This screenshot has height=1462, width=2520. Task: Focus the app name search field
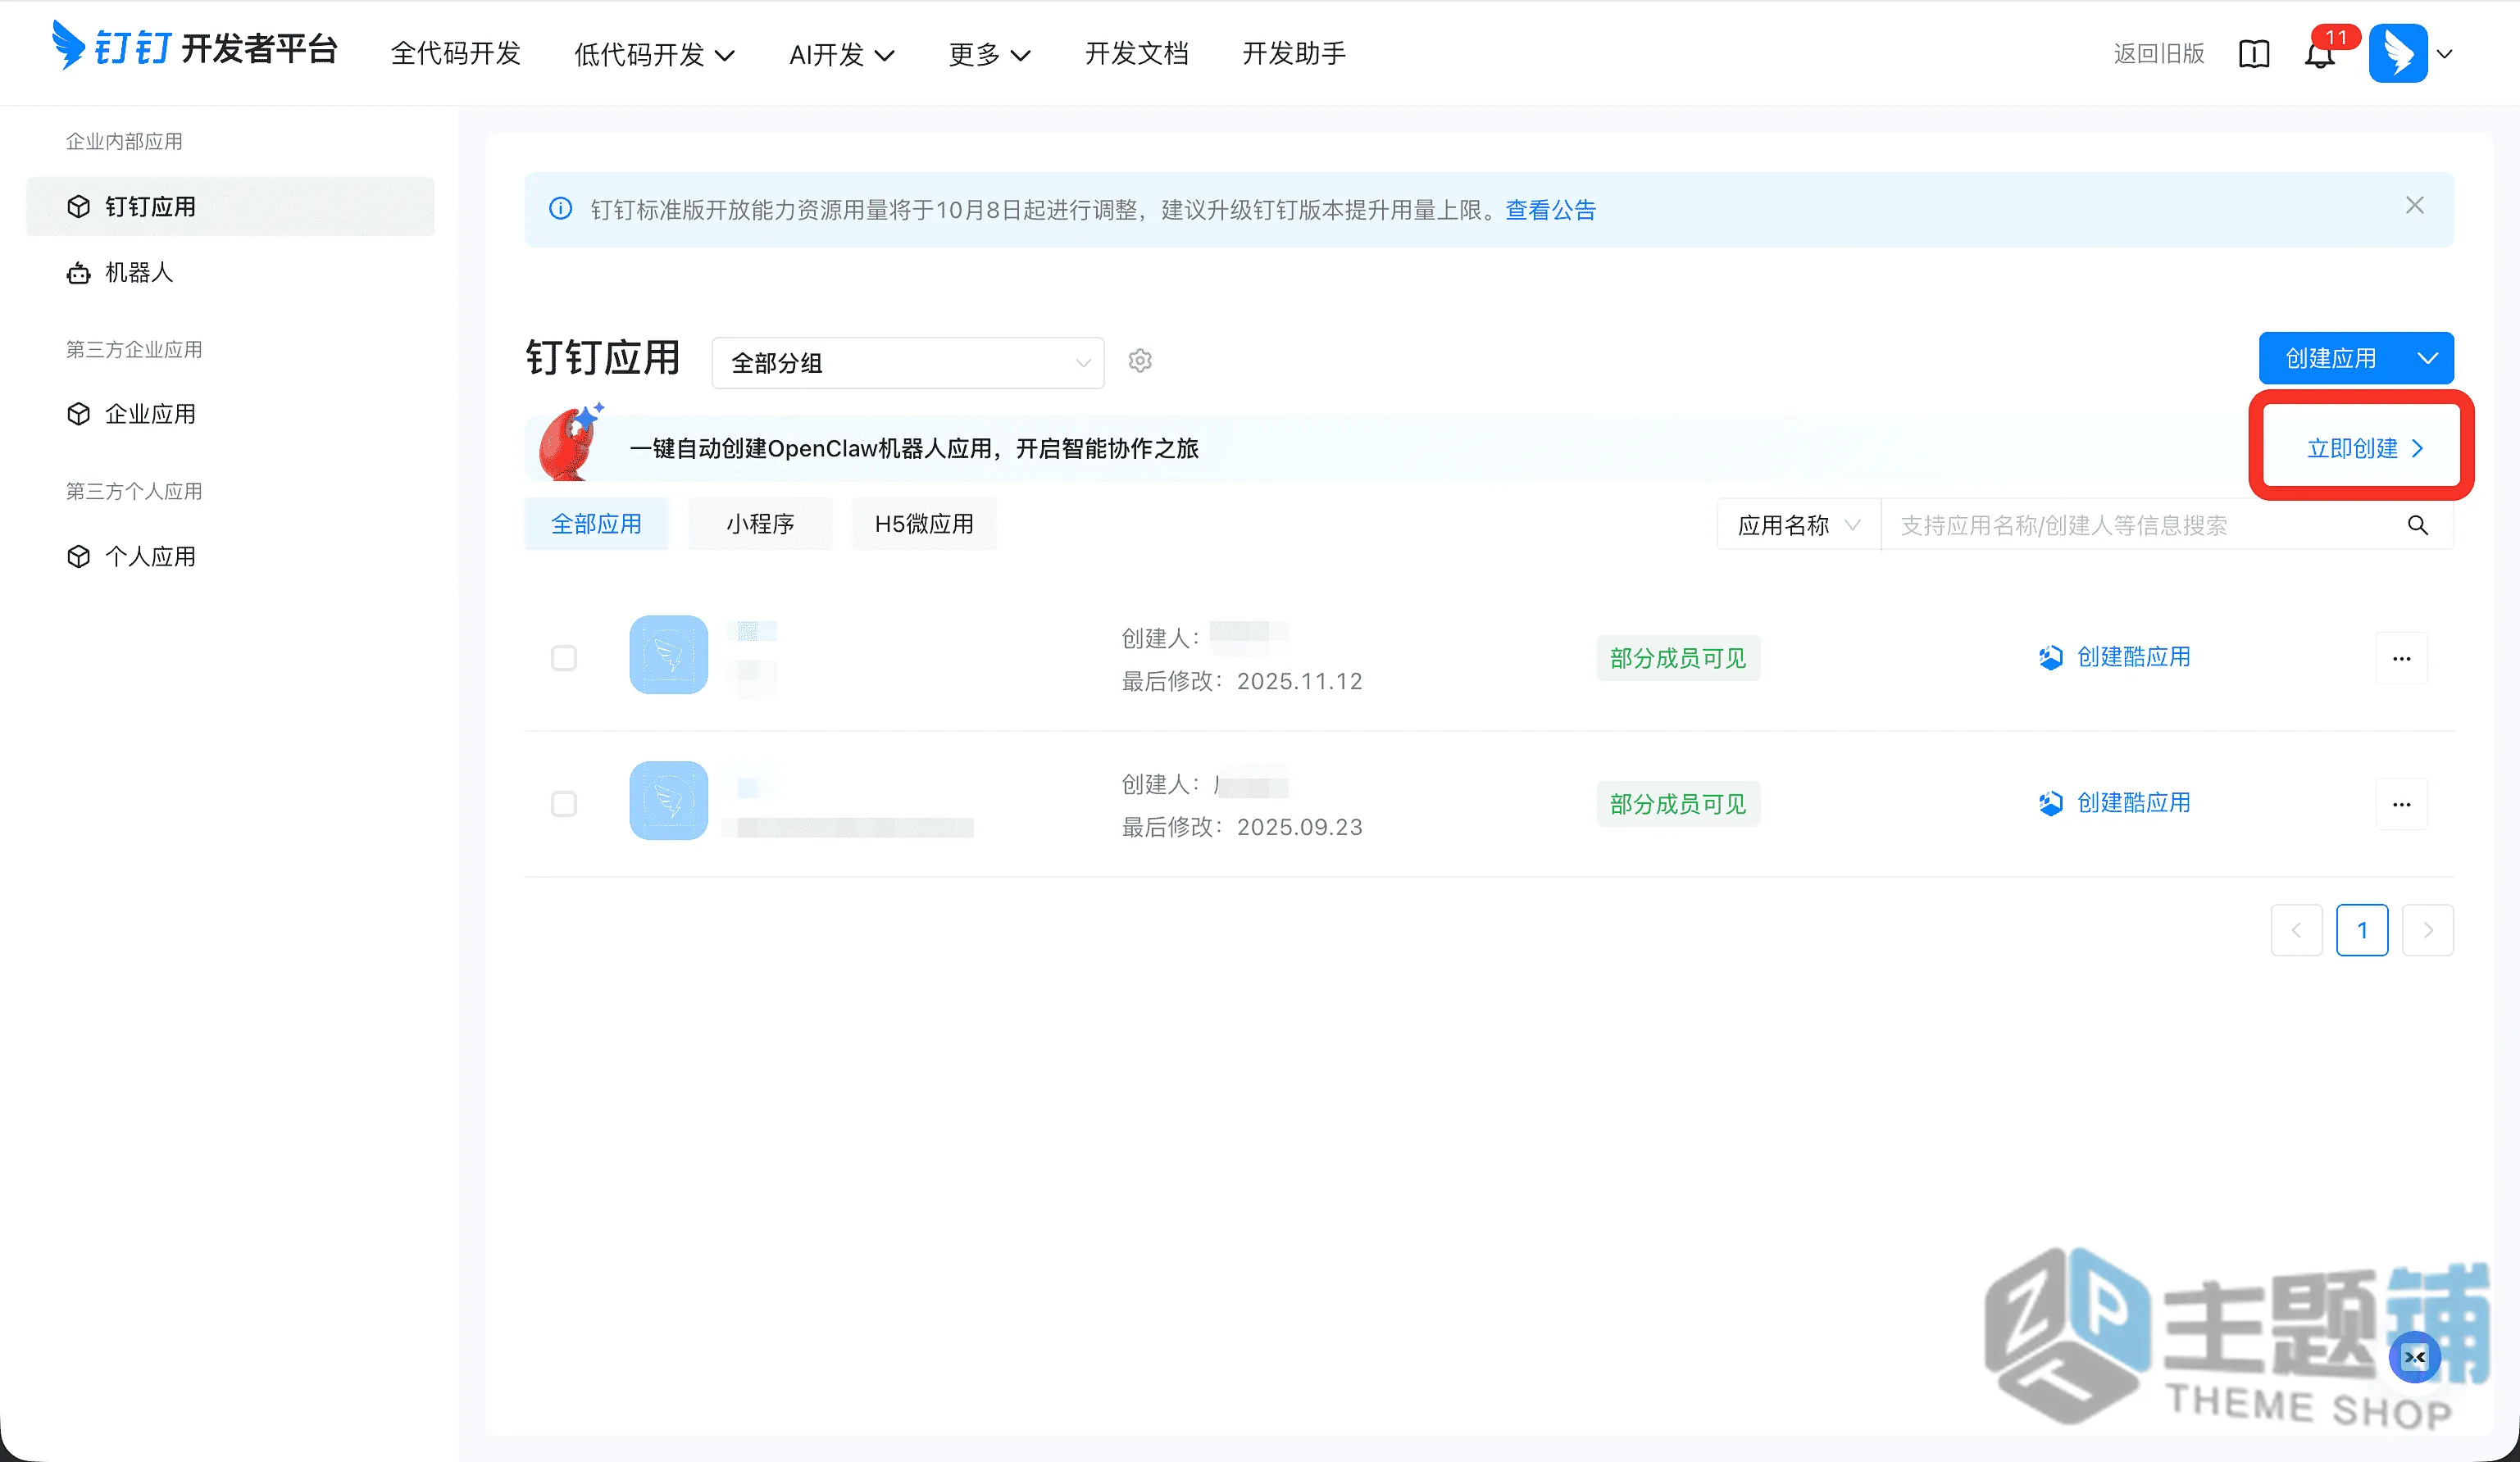click(2140, 525)
